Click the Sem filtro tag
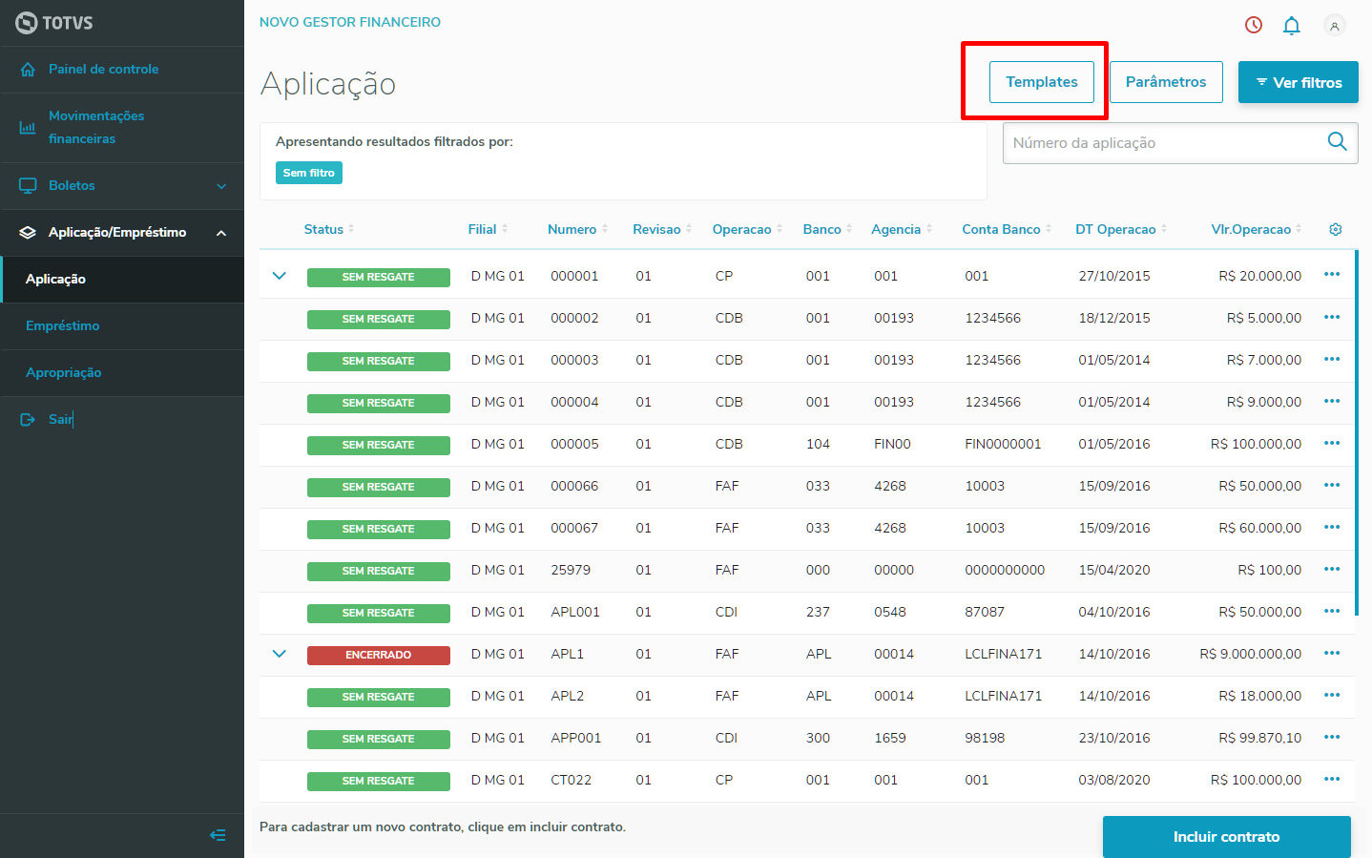 [309, 173]
